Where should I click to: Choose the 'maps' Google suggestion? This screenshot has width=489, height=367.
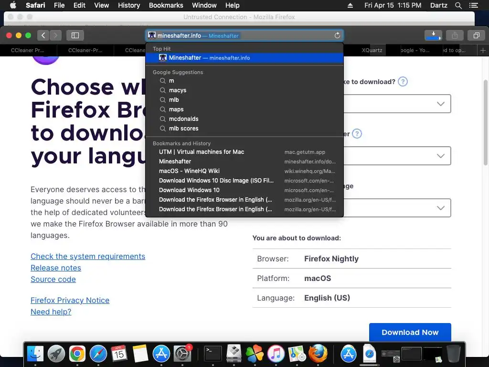pos(244,109)
